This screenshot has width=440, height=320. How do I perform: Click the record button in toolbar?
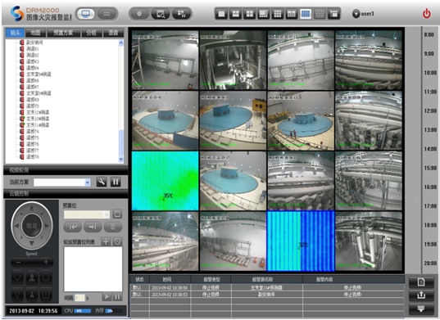click(x=139, y=14)
